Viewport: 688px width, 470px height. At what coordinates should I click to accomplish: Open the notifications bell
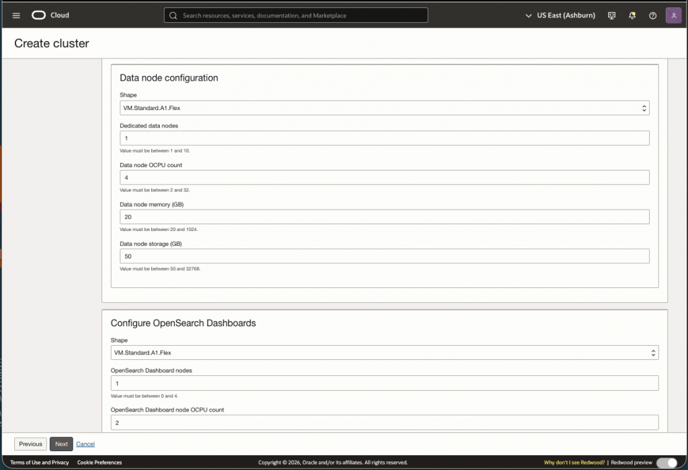[632, 15]
